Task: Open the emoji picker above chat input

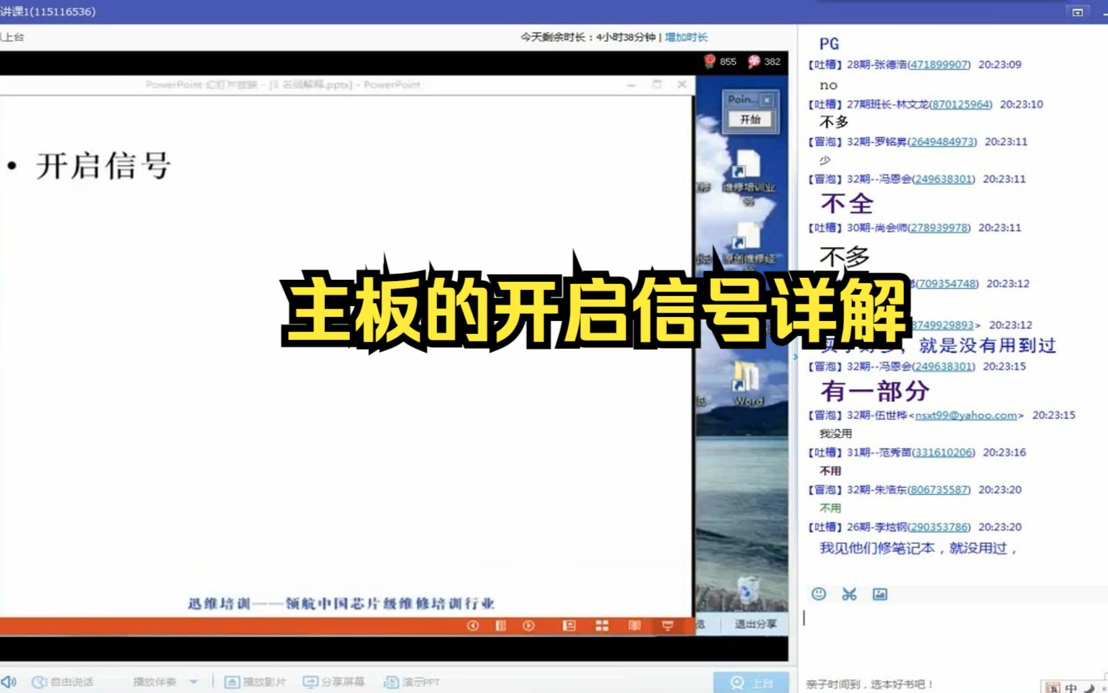Action: (x=820, y=594)
